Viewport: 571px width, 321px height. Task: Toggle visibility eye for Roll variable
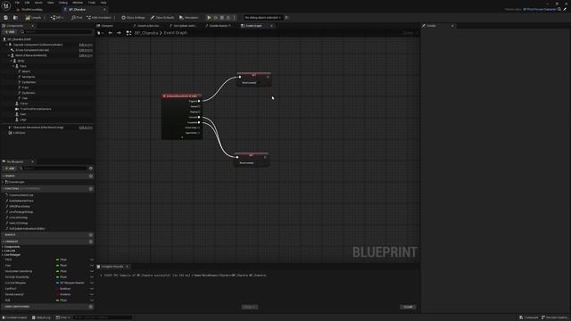click(92, 300)
